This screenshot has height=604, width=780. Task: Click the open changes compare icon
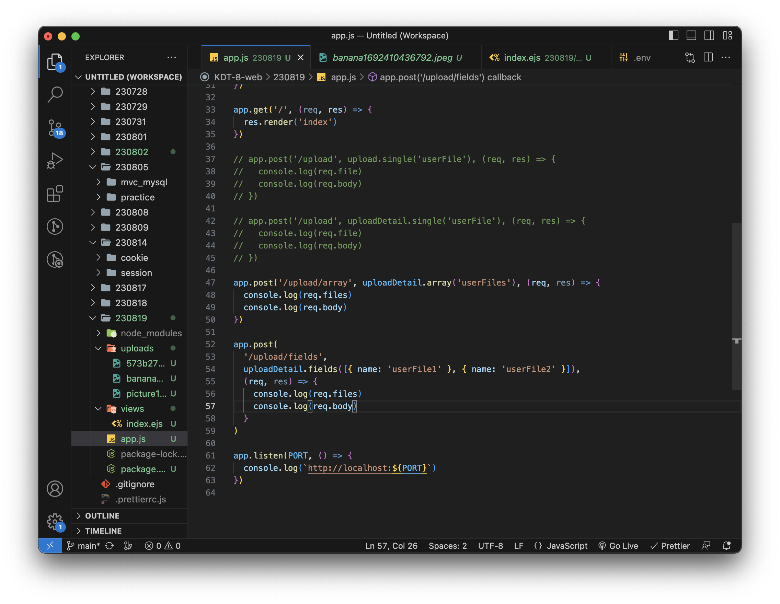click(690, 57)
